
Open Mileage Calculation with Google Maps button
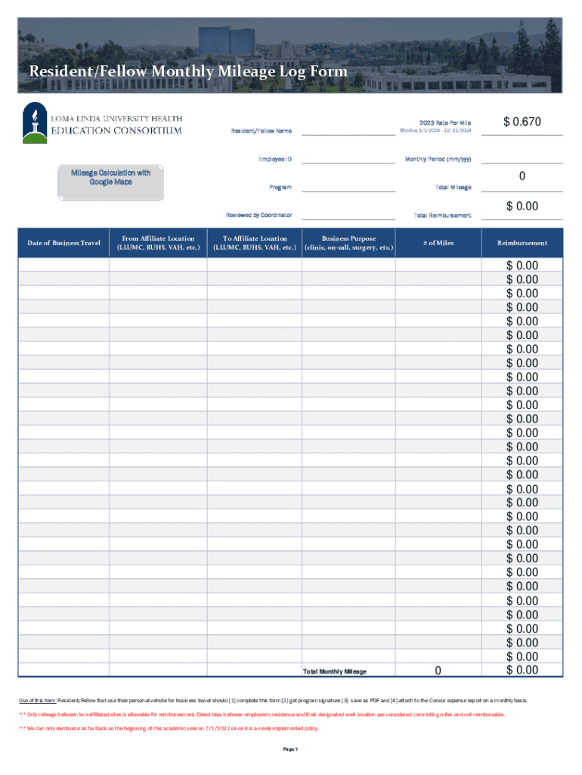tap(110, 183)
